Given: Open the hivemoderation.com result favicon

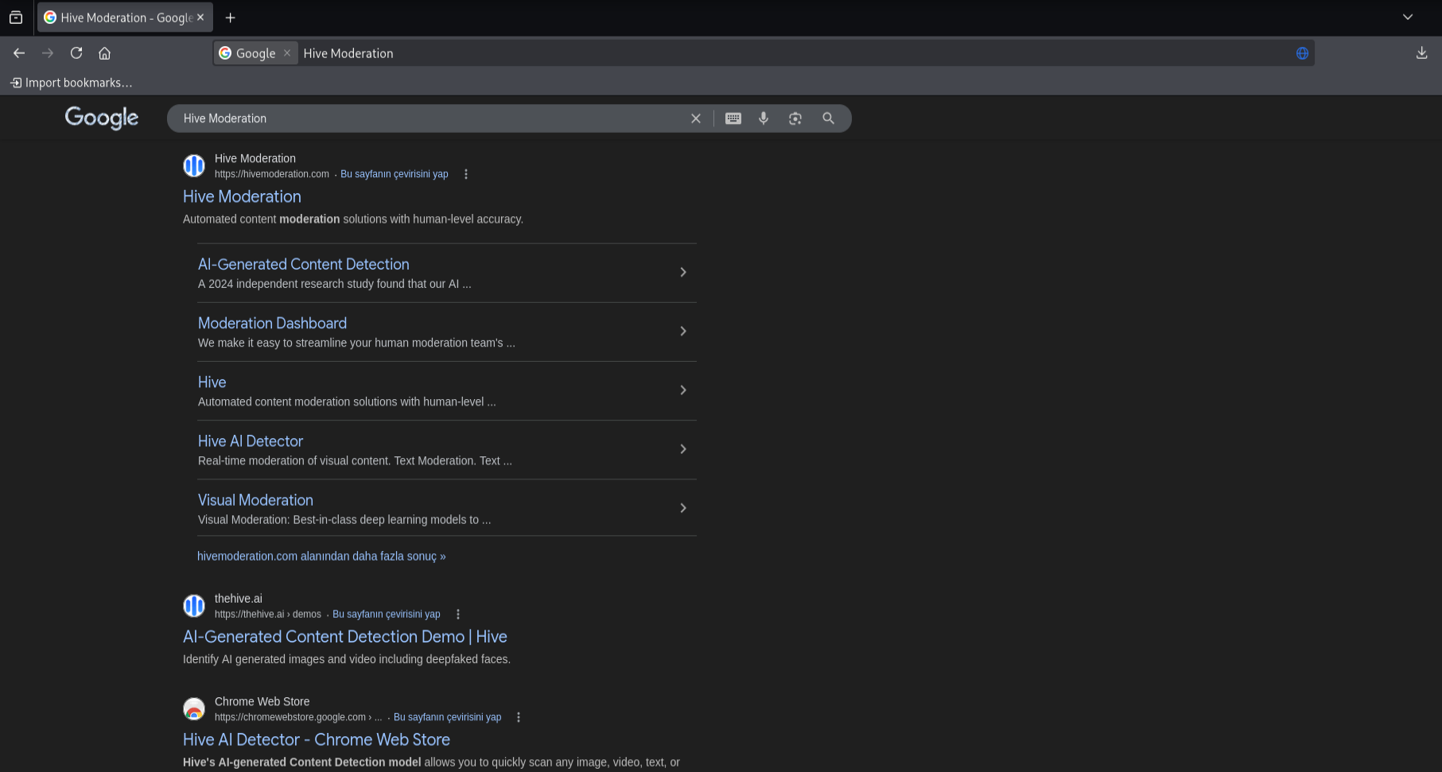Looking at the screenshot, I should coord(194,165).
